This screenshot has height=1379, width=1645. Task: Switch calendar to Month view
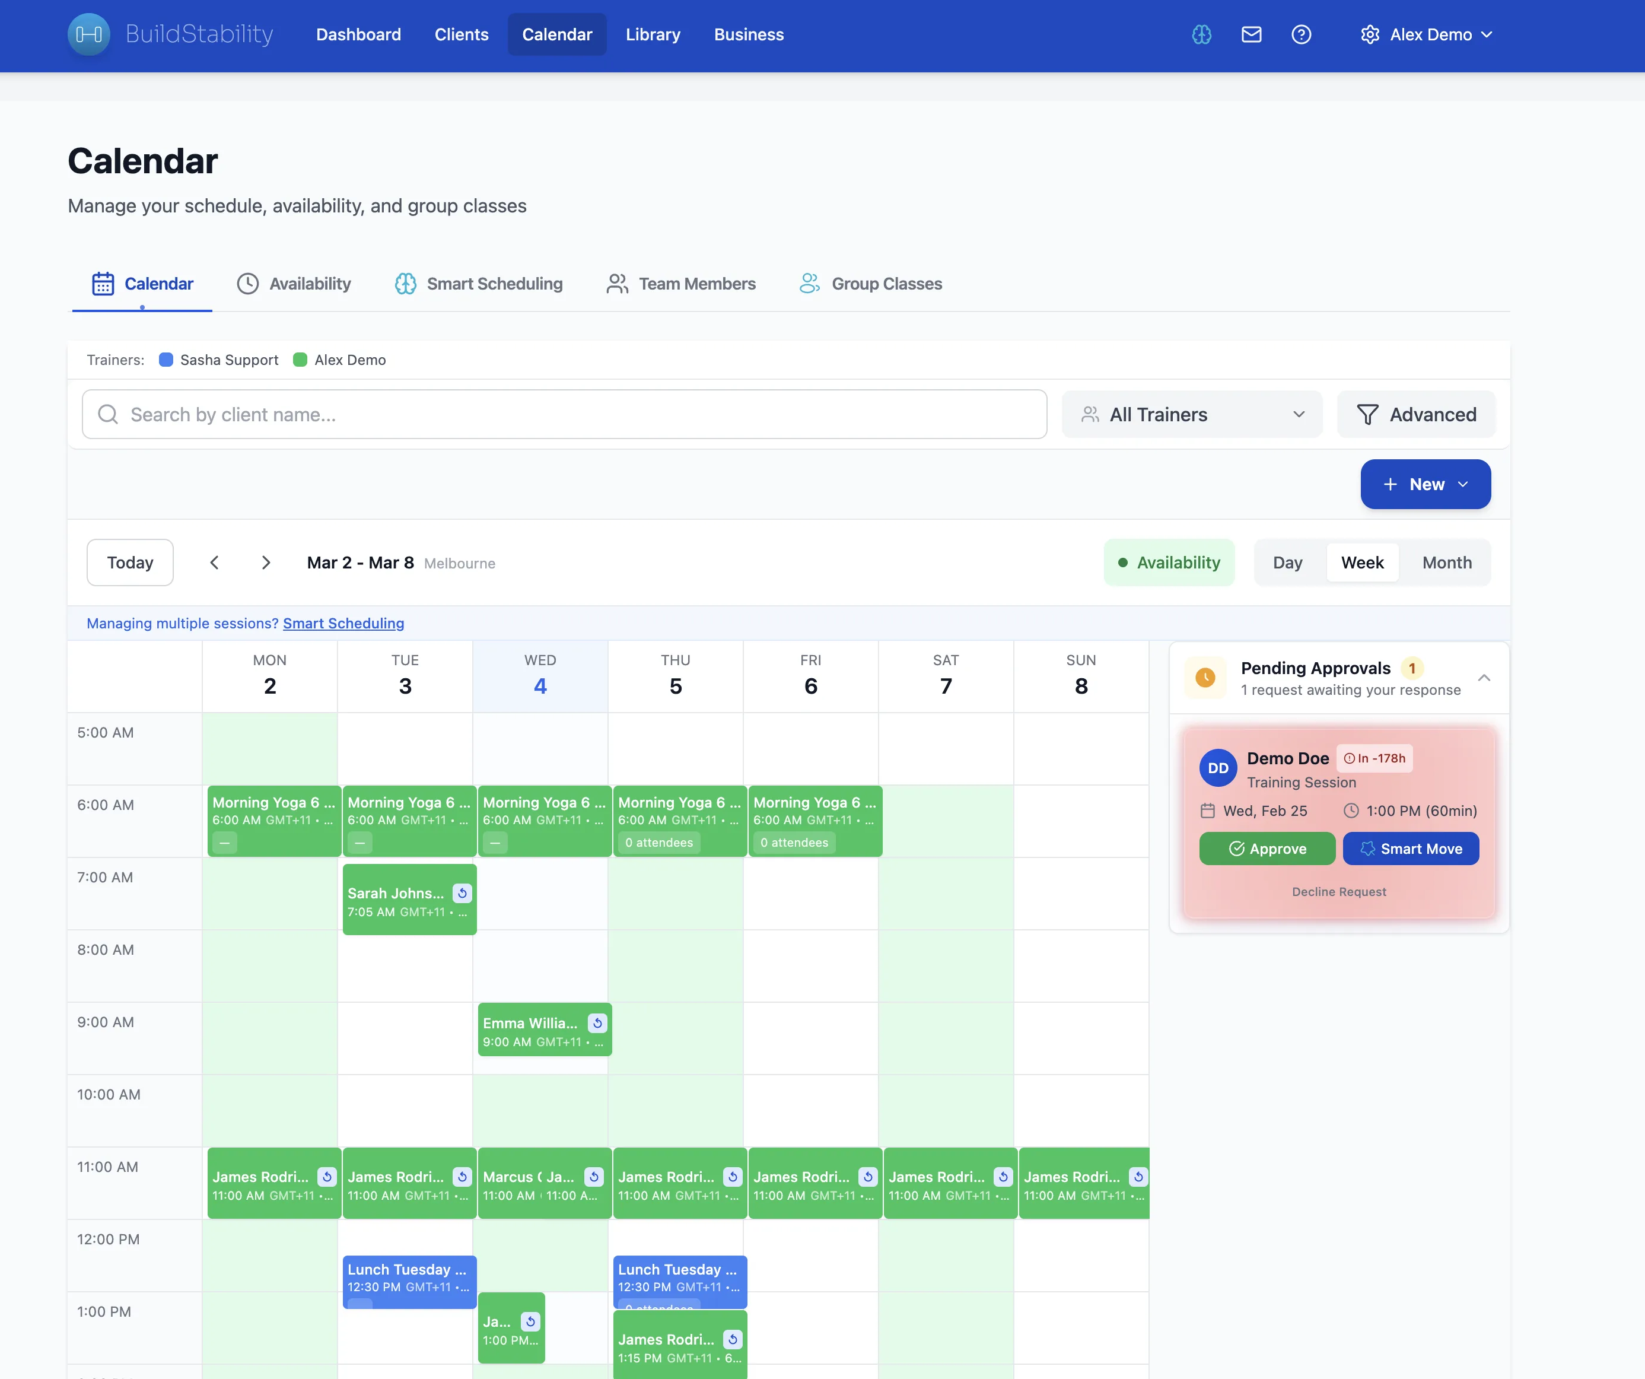point(1447,563)
